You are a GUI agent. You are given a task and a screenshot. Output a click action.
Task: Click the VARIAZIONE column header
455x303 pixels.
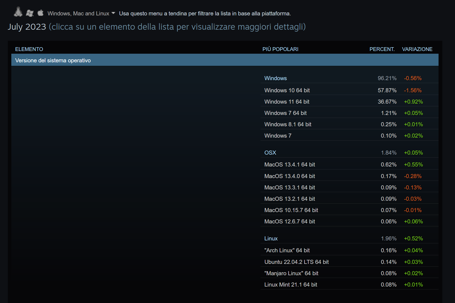pyautogui.click(x=417, y=49)
